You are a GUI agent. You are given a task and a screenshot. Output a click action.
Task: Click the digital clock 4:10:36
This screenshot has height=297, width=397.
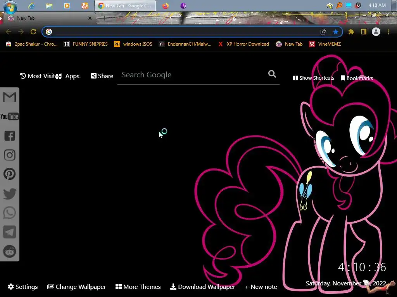(x=362, y=267)
